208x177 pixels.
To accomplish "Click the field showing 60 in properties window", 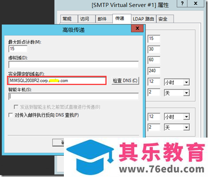I will (154, 60).
